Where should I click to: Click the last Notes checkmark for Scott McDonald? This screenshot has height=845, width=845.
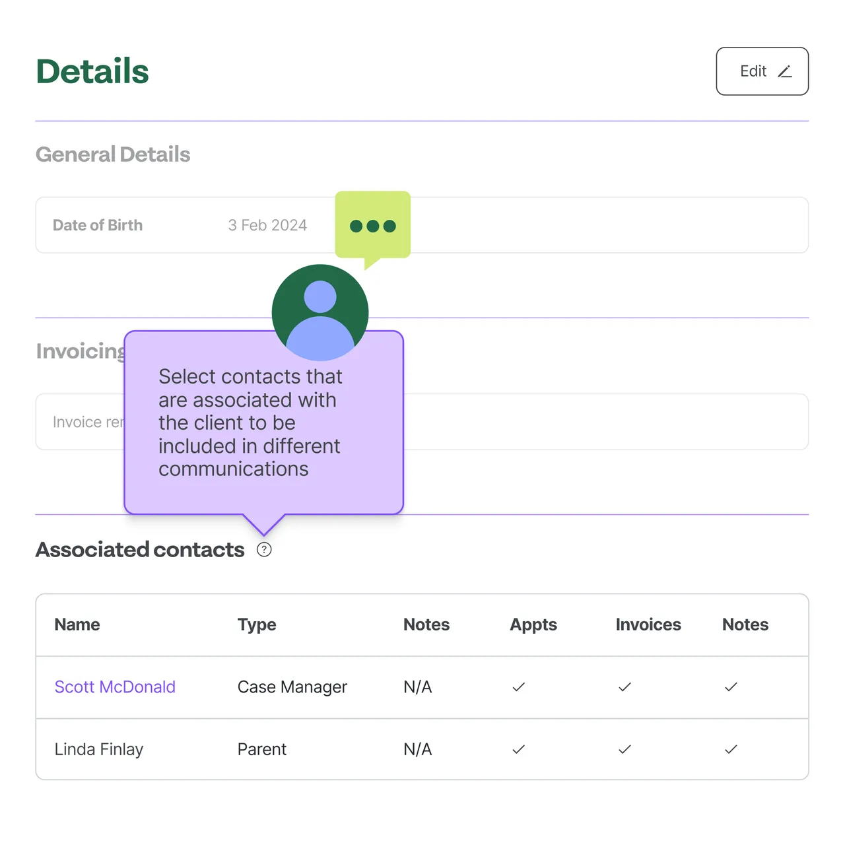pyautogui.click(x=731, y=687)
